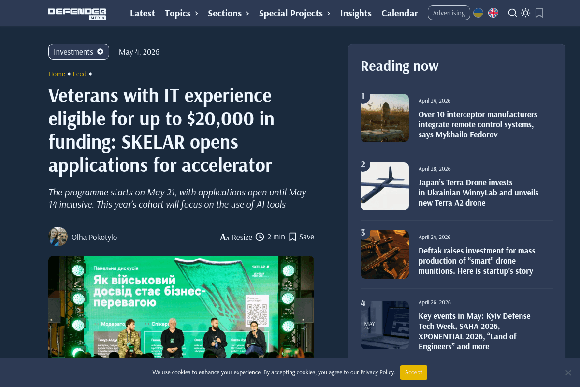Click Terra A2 drone thumbnail
580x387 pixels.
(385, 186)
